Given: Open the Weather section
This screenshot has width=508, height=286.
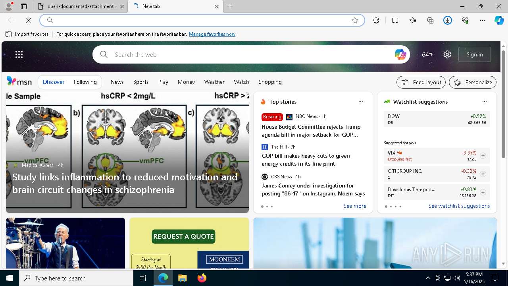Looking at the screenshot, I should click(x=214, y=82).
